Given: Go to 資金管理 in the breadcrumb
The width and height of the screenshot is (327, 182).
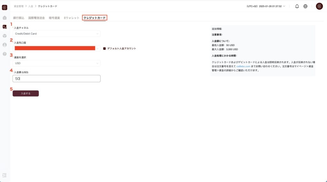Looking at the screenshot, I should point(19,6).
